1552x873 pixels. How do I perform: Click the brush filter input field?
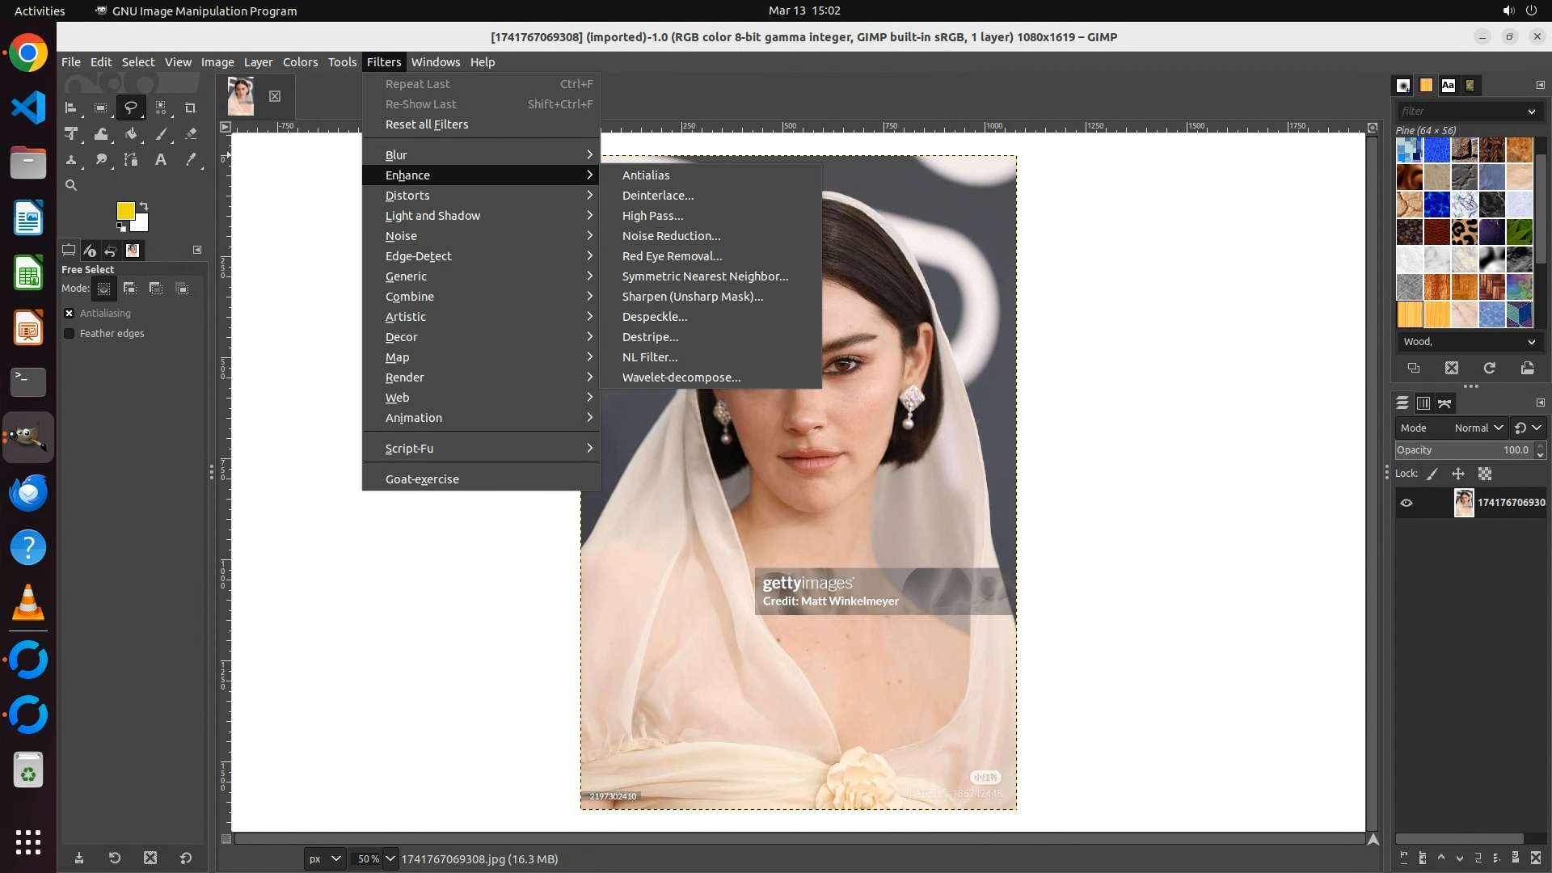[x=1460, y=111]
